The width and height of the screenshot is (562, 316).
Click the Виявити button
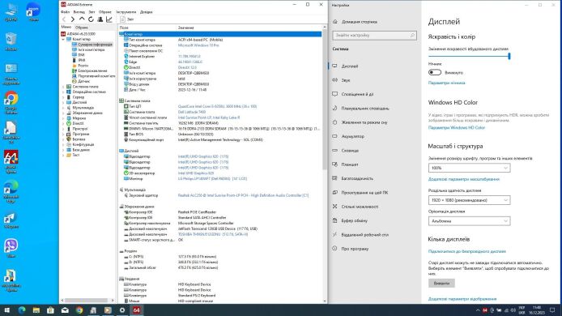[x=441, y=283]
